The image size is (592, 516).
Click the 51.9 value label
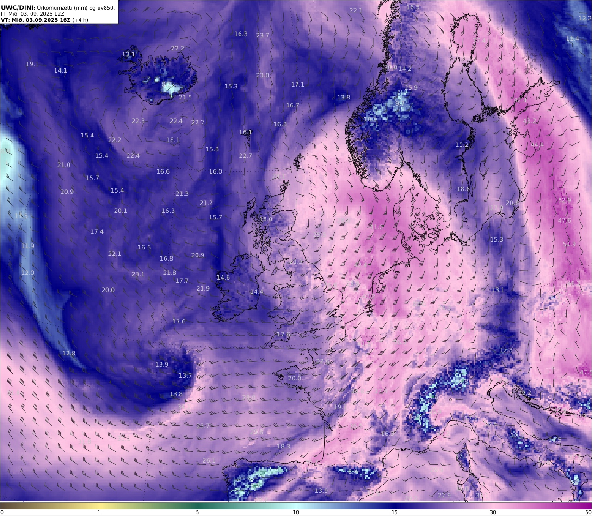coord(569,244)
